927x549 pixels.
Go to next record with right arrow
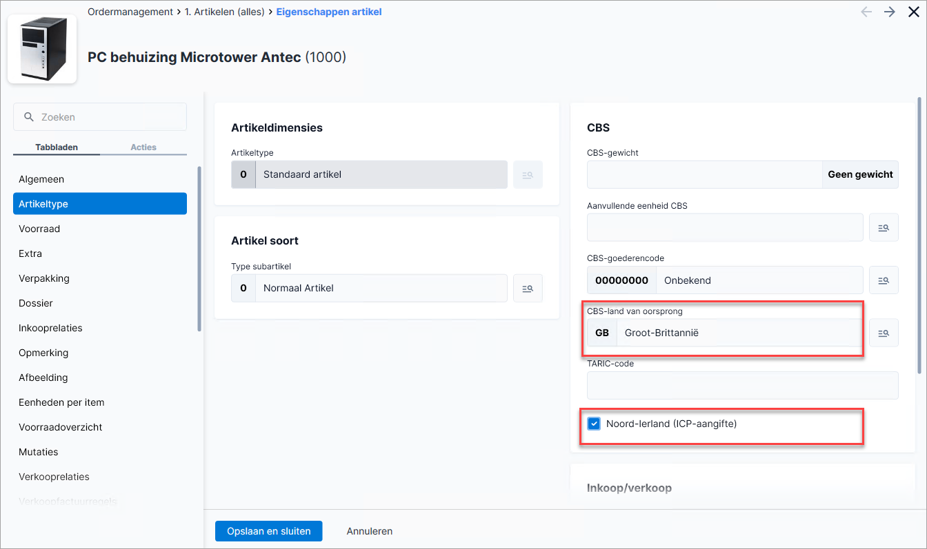pyautogui.click(x=890, y=12)
